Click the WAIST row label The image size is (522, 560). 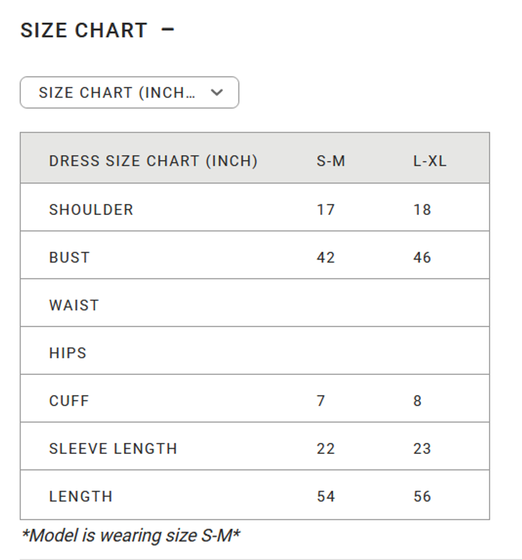(x=74, y=305)
